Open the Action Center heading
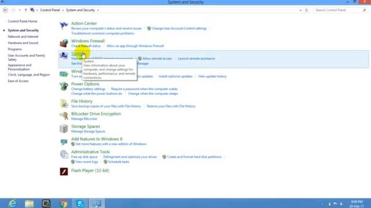Viewport: 371px width, 208px height. pos(84,23)
